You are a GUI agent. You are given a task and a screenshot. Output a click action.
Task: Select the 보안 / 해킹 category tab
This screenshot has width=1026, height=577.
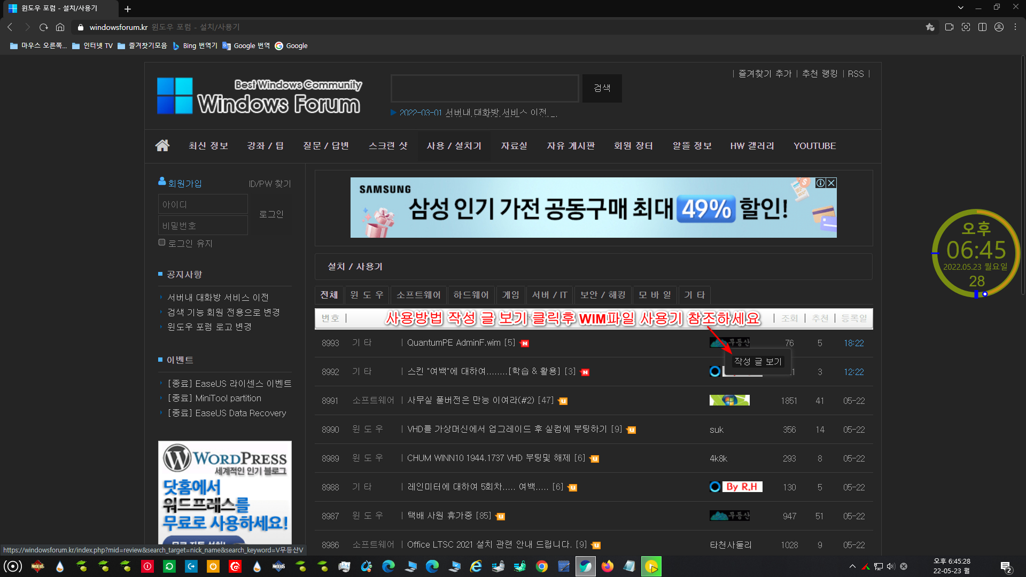(603, 295)
